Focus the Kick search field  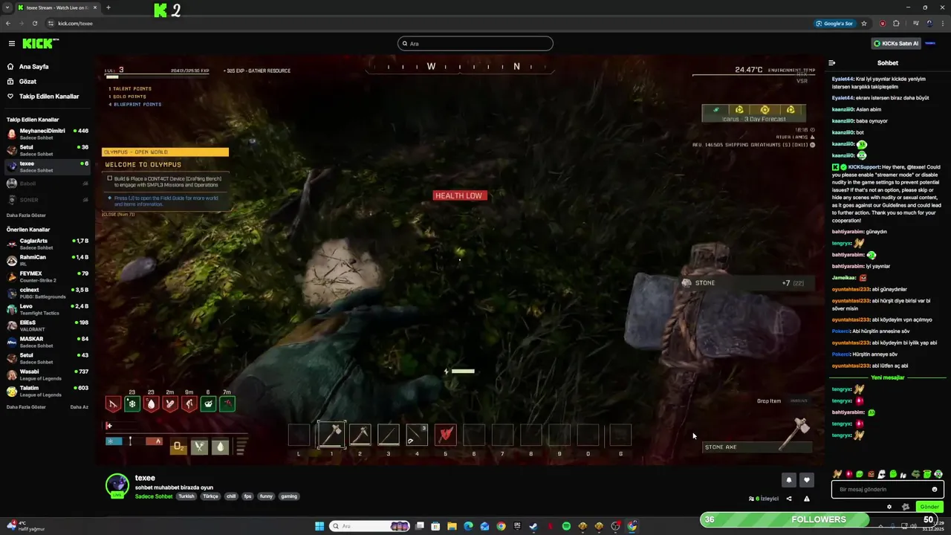pos(475,44)
